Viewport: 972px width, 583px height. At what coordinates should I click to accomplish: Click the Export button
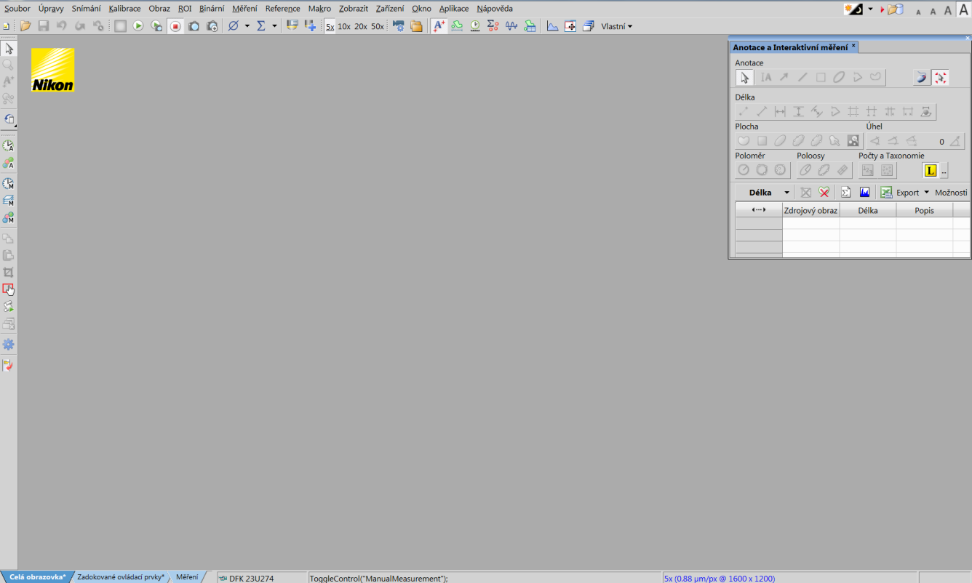point(901,193)
